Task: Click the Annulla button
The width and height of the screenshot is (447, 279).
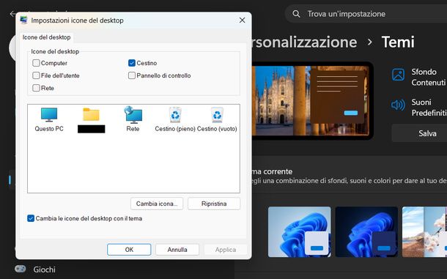Action: [x=177, y=250]
